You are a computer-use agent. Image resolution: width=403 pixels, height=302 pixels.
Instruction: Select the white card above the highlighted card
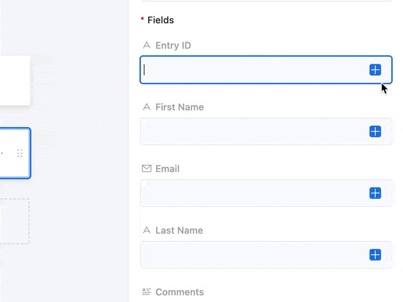[14, 81]
